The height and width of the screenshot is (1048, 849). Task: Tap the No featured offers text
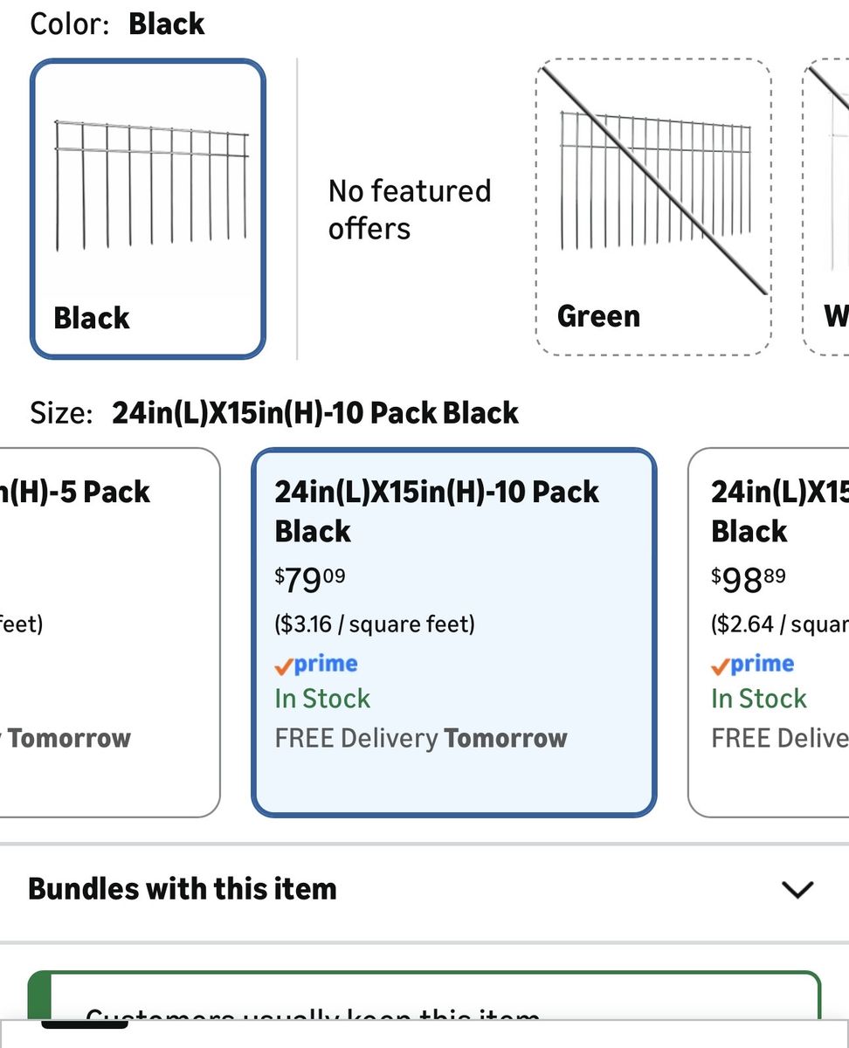point(409,210)
